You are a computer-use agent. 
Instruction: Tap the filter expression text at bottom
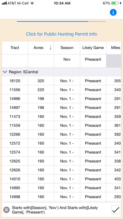[x=55, y=210]
